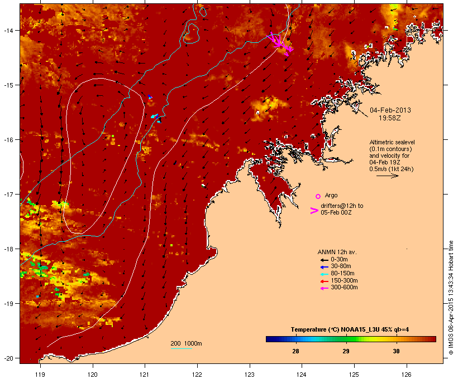Click the 'ANMN 12h av.' heading
Screen dimensions: 458x379
[x=337, y=252]
